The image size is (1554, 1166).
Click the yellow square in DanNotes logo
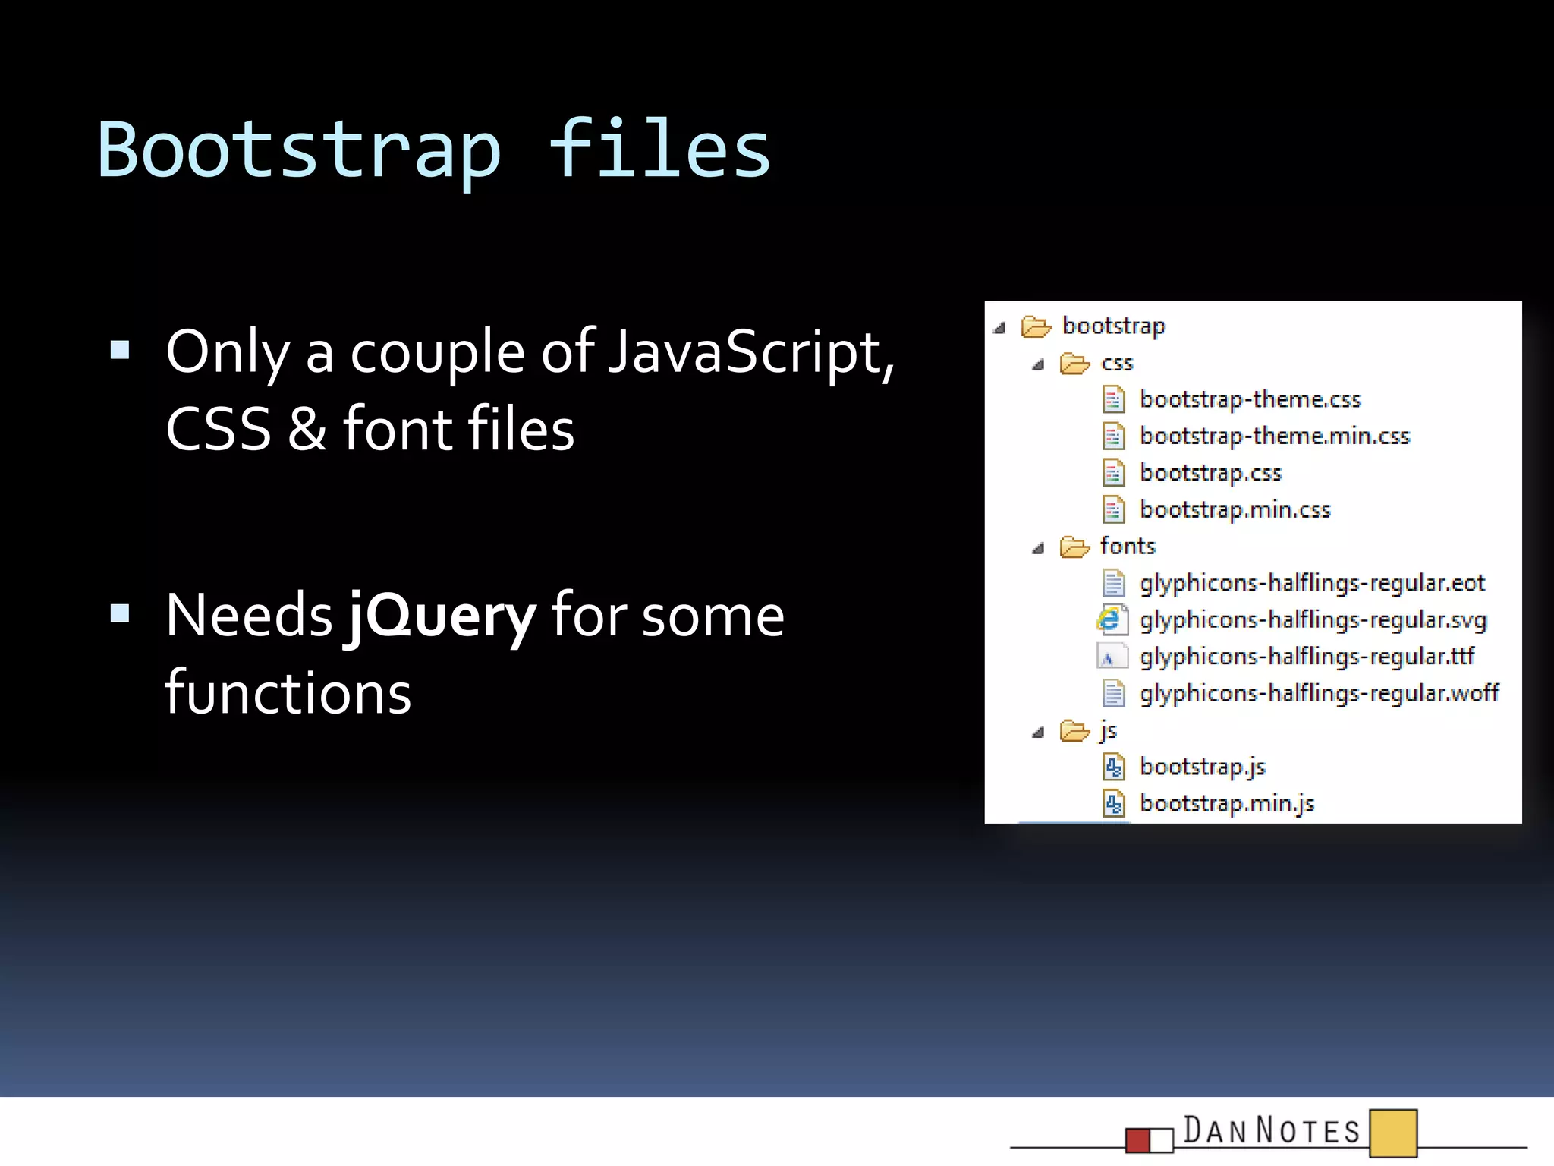(x=1394, y=1133)
